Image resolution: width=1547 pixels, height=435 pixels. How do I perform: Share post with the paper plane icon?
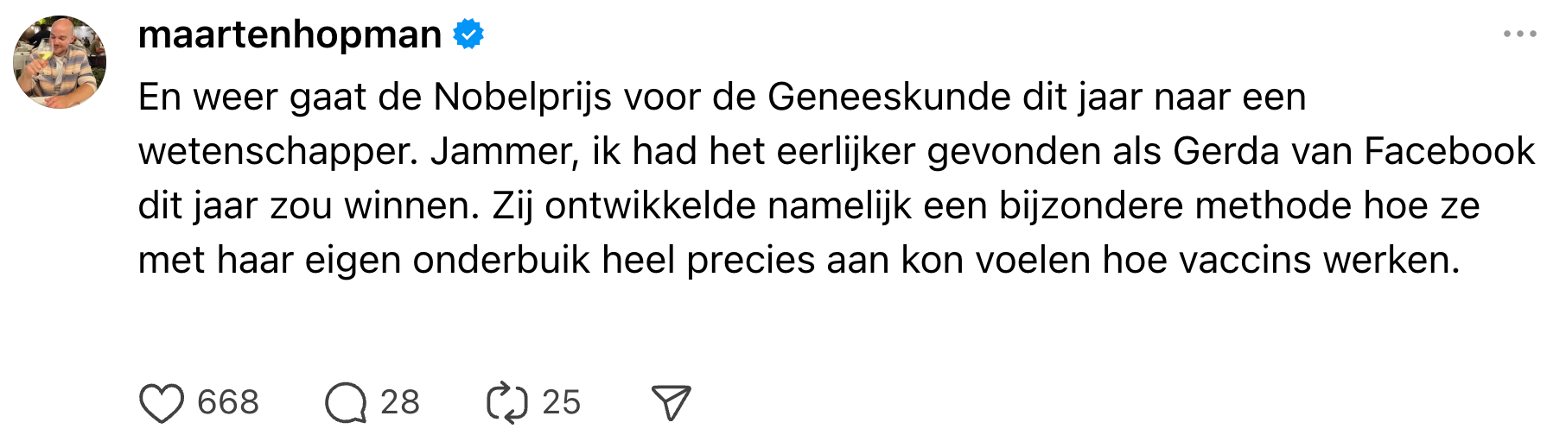pyautogui.click(x=672, y=403)
